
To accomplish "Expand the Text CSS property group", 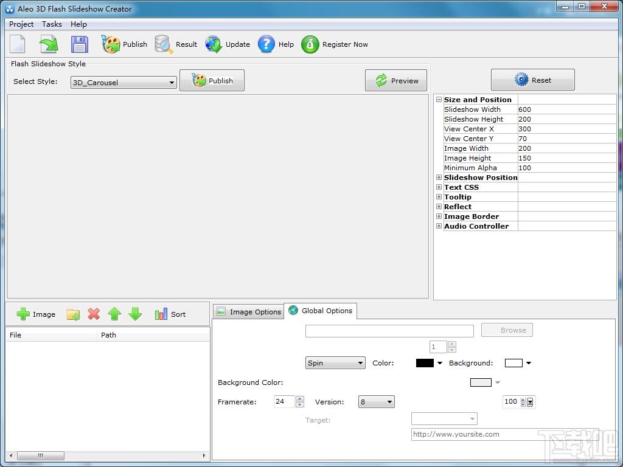I will point(439,187).
